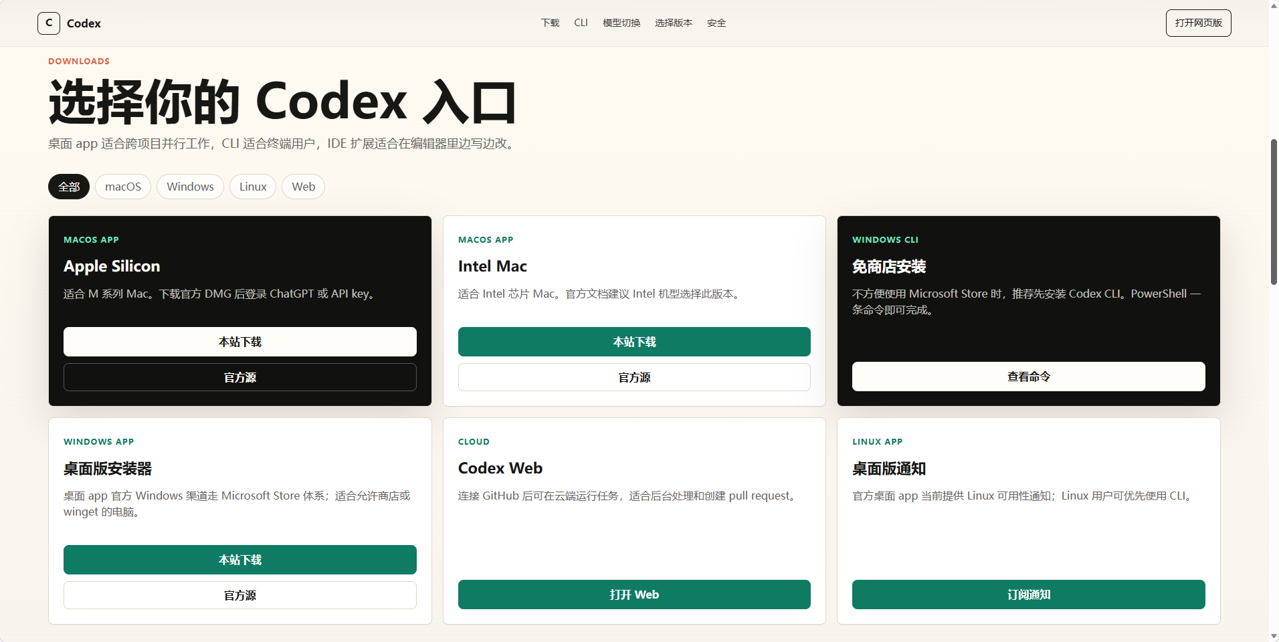The width and height of the screenshot is (1279, 642).
Task: Click the 订阅通知 button
Action: click(x=1029, y=595)
